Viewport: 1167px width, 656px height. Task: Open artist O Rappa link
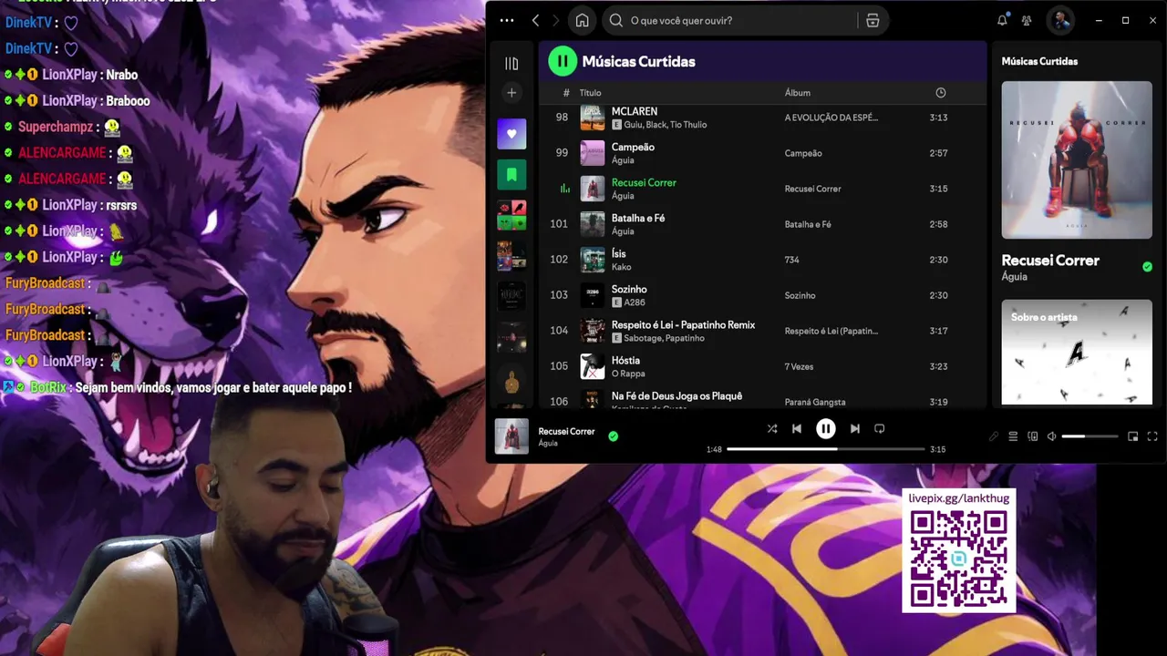point(627,374)
